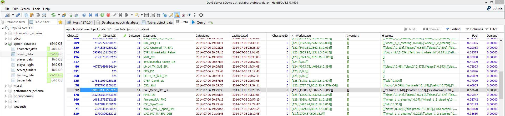This screenshot has height=116, width=505.
Task: Click the black circled X cancel icon
Action: click(201, 15)
